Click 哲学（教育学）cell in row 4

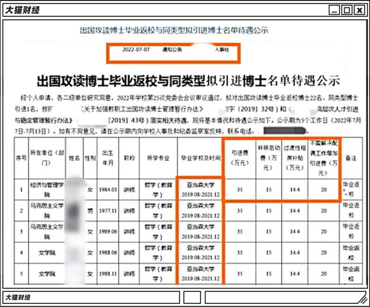tap(158, 252)
